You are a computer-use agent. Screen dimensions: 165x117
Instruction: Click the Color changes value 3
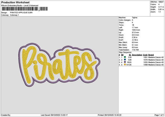(132, 20)
